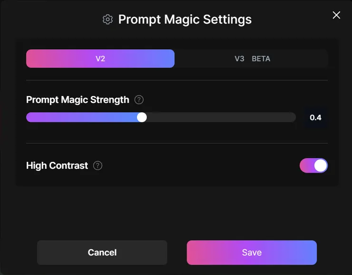Switch to the V2 tab

click(100, 59)
